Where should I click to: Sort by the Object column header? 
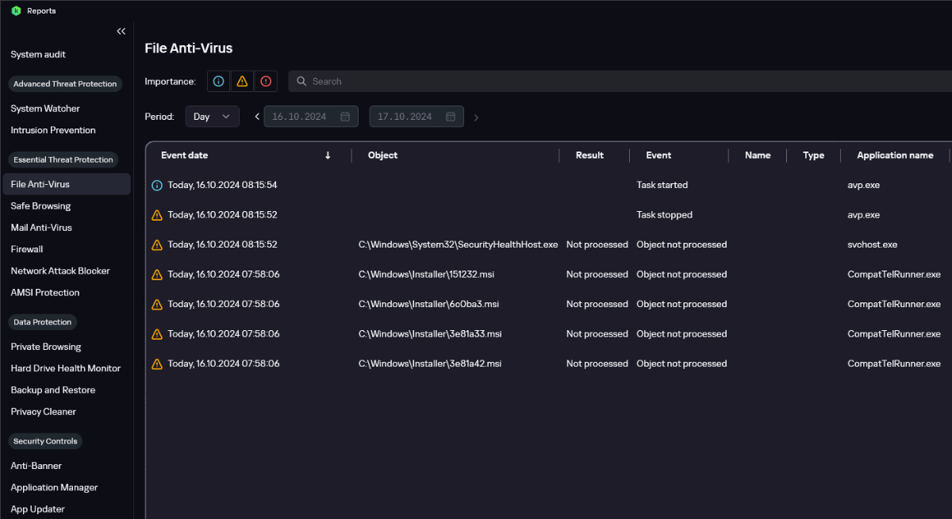382,156
